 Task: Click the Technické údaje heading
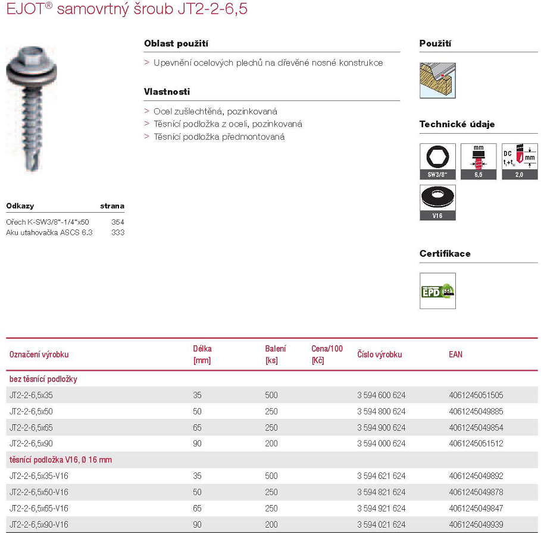tap(457, 124)
